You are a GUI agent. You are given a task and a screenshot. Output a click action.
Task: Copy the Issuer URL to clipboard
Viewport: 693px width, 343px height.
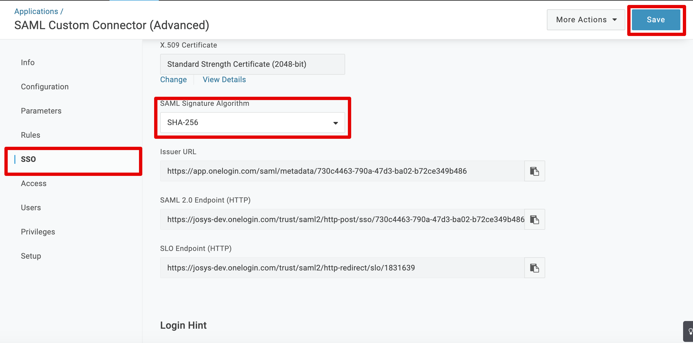(534, 171)
